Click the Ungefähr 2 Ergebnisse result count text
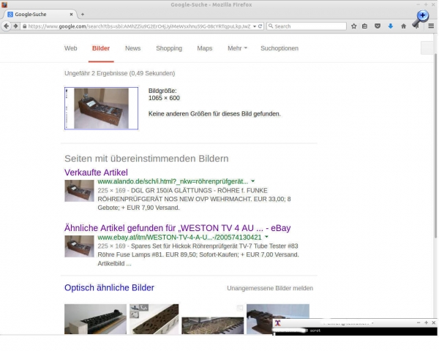This screenshot has width=439, height=351. 120,73
